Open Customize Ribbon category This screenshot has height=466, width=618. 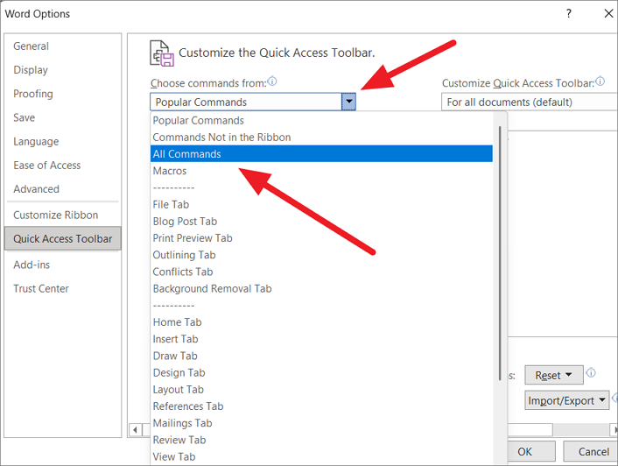tap(63, 215)
